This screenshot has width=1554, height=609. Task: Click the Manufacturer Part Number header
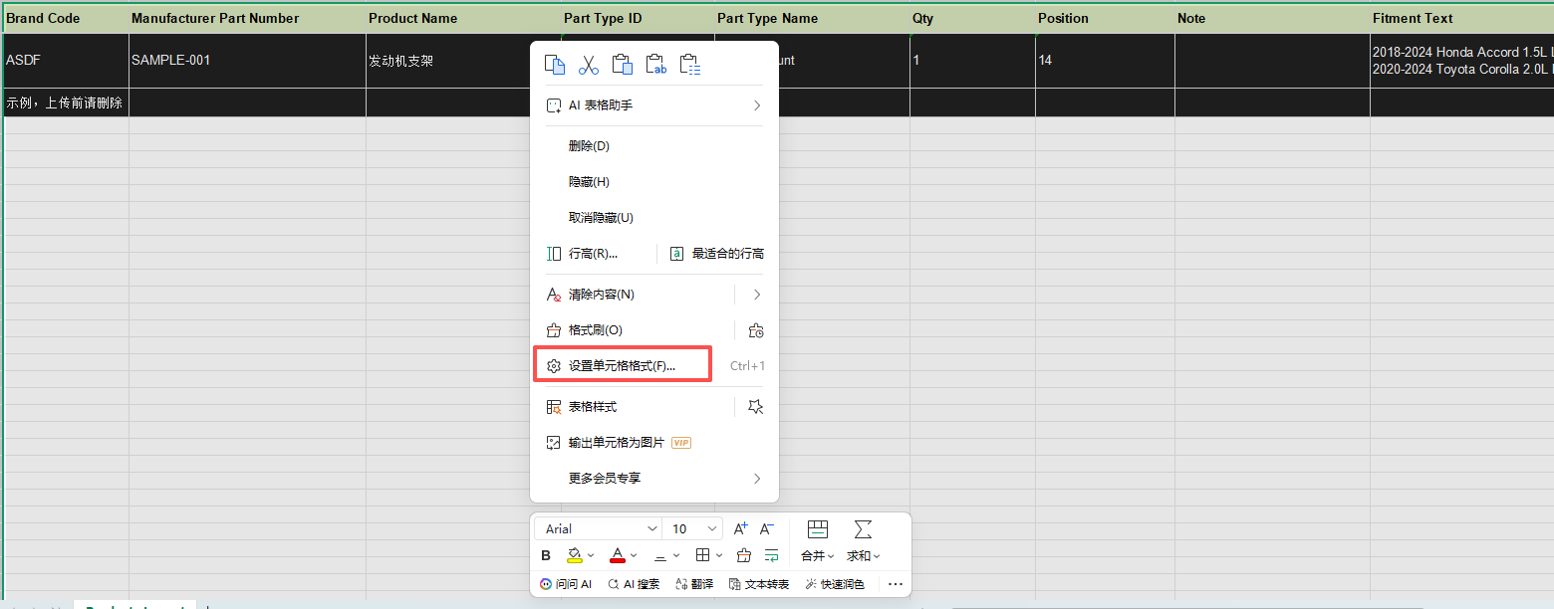[x=247, y=18]
